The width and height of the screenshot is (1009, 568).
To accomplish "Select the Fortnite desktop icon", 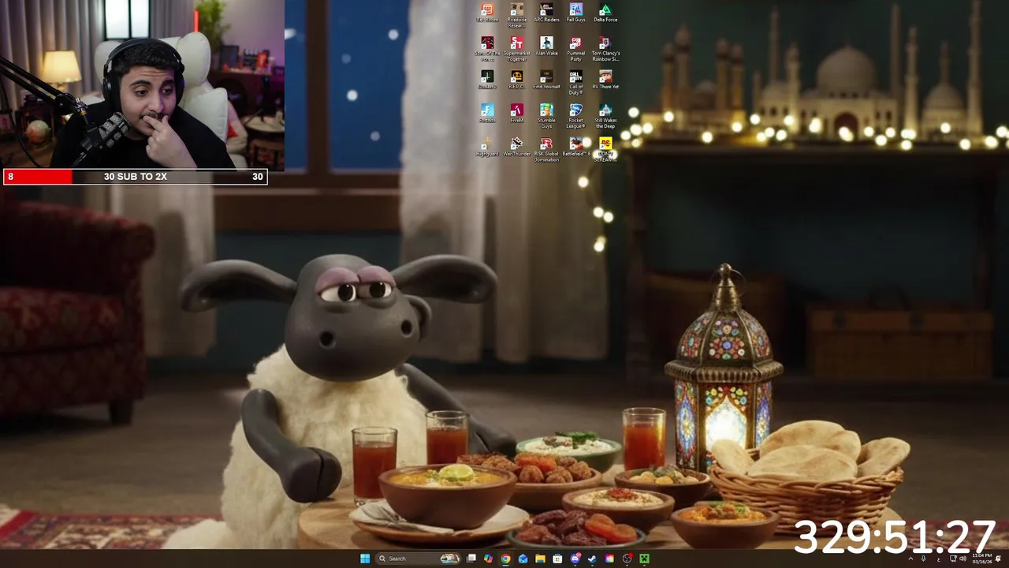I will tap(487, 114).
